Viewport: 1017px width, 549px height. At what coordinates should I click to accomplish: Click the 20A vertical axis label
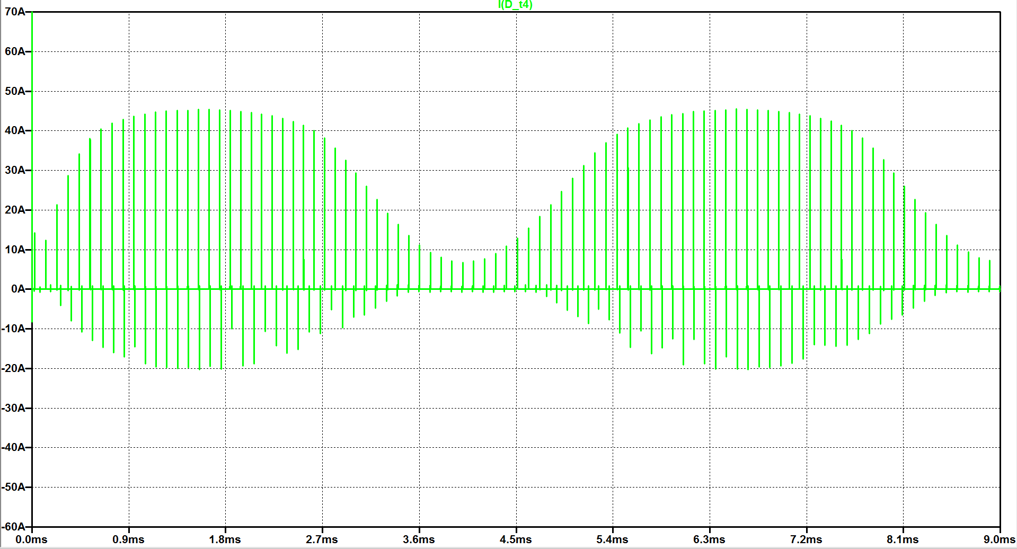15,210
